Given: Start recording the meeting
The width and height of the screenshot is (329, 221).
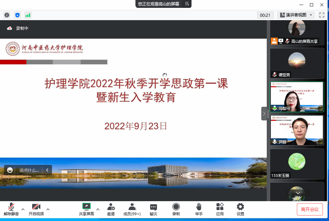Looking at the screenshot, I should [176, 209].
